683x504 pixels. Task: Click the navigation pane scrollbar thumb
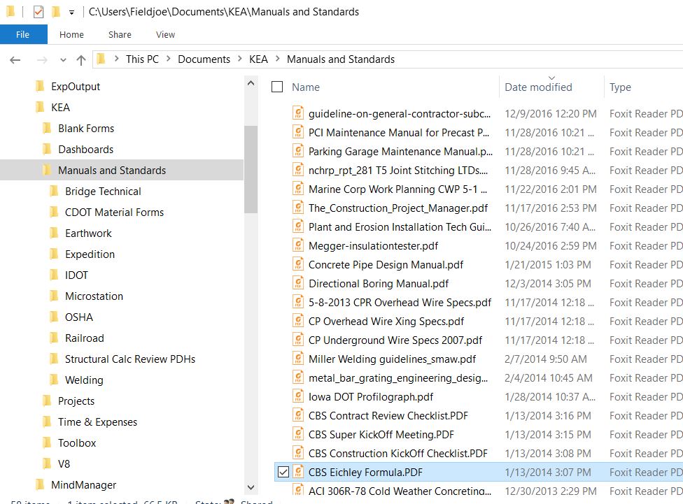[x=251, y=169]
